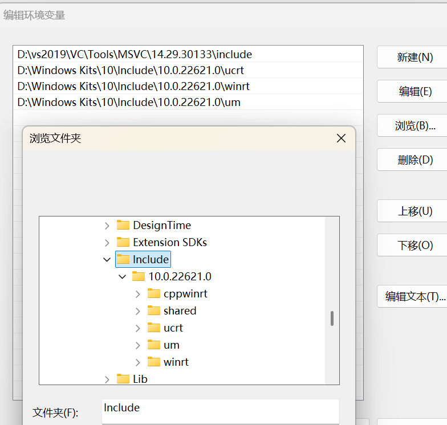Click the winrt folder icon

coord(154,361)
